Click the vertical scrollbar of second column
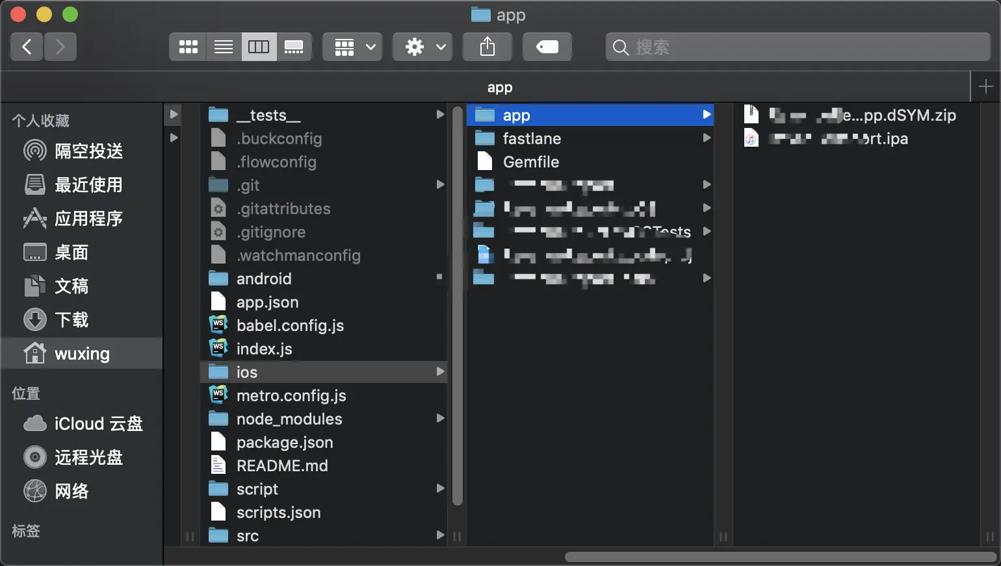This screenshot has width=1001, height=566. point(457,305)
